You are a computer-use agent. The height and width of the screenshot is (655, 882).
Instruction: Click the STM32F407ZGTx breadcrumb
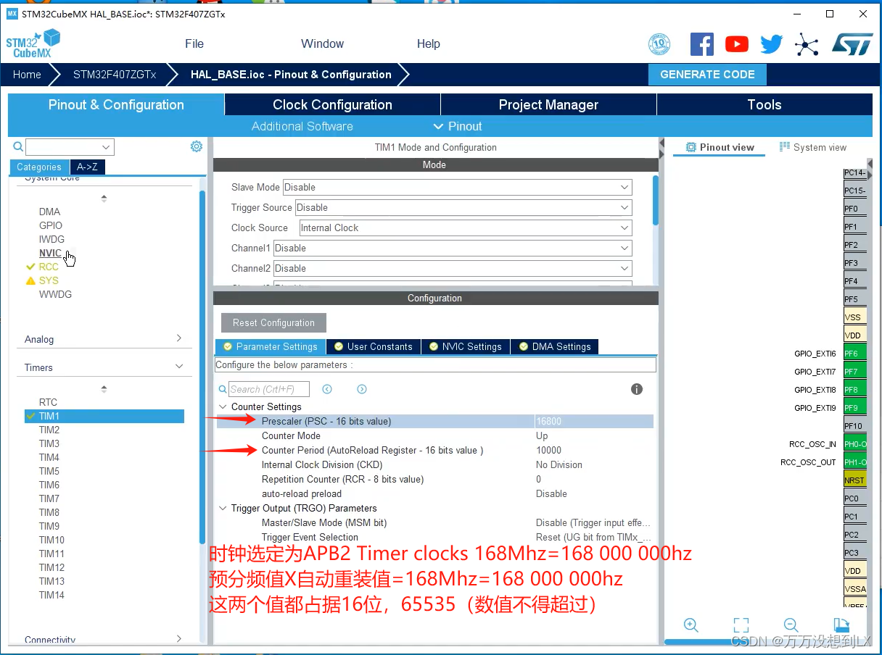point(115,75)
